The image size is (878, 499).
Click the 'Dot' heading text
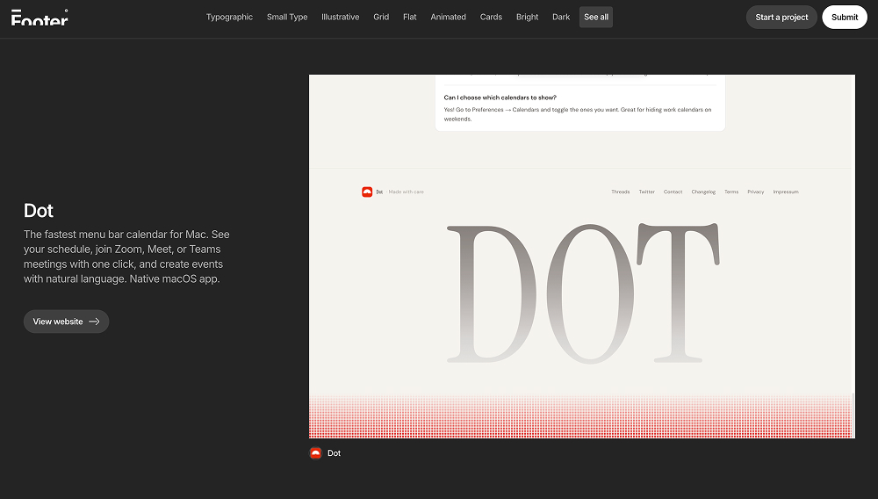coord(39,211)
